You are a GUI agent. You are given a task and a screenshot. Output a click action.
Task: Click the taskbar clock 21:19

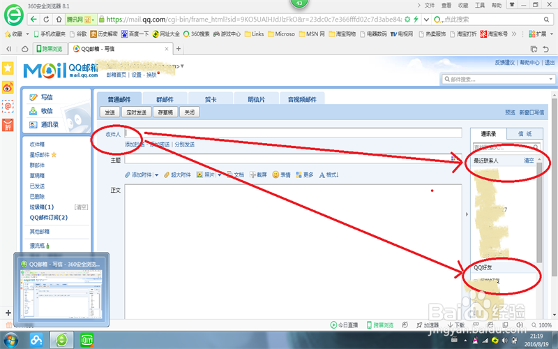click(x=536, y=336)
